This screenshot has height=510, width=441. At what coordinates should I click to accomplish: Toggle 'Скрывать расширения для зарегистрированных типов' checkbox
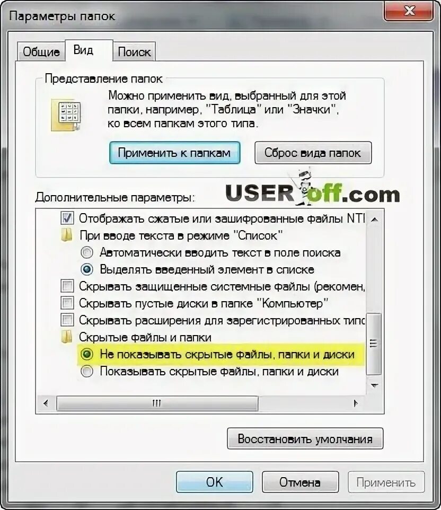coord(67,320)
